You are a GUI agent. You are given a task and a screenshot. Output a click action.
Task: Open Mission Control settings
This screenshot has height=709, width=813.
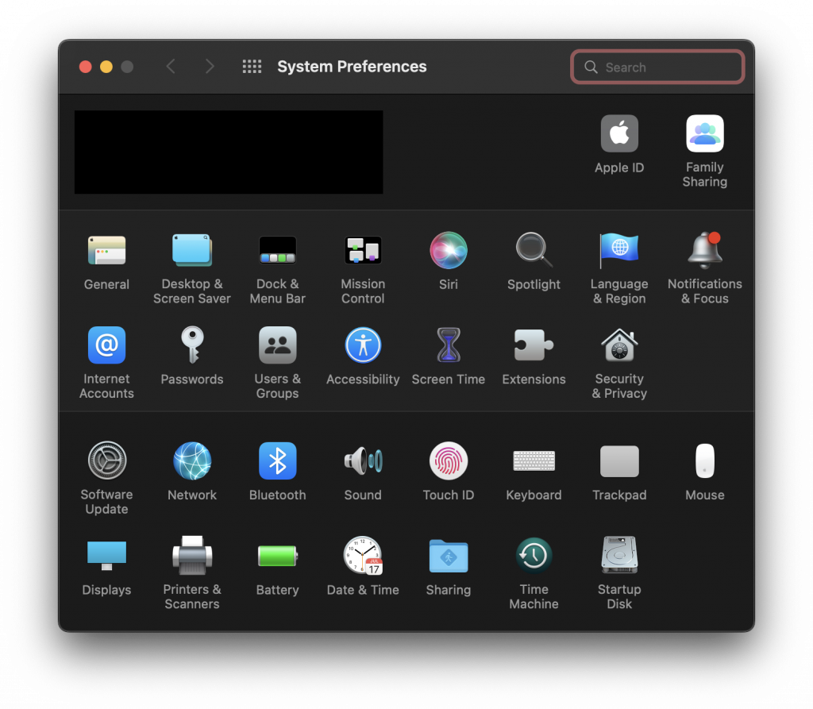(363, 251)
